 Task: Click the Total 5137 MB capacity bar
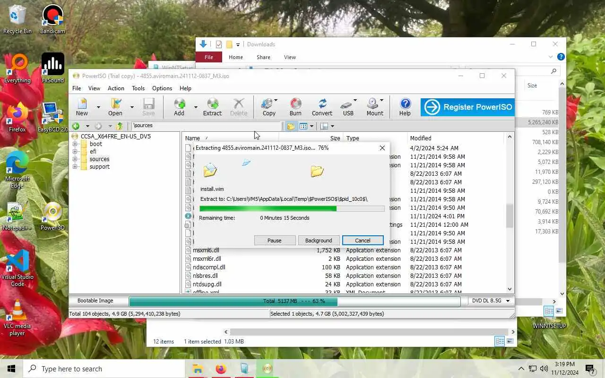point(294,301)
